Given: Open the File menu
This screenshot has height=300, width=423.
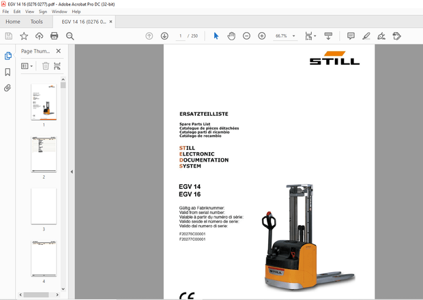Looking at the screenshot, I should tap(5, 12).
